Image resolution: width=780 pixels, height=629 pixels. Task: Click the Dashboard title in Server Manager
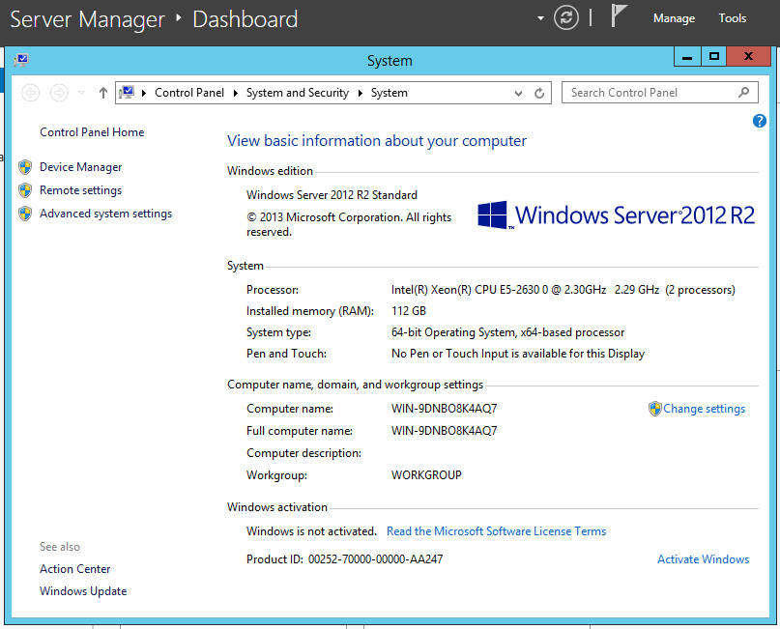tap(246, 19)
